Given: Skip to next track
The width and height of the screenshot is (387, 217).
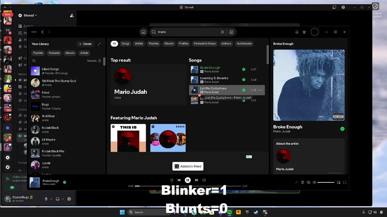Looking at the screenshot, I should click(197, 180).
